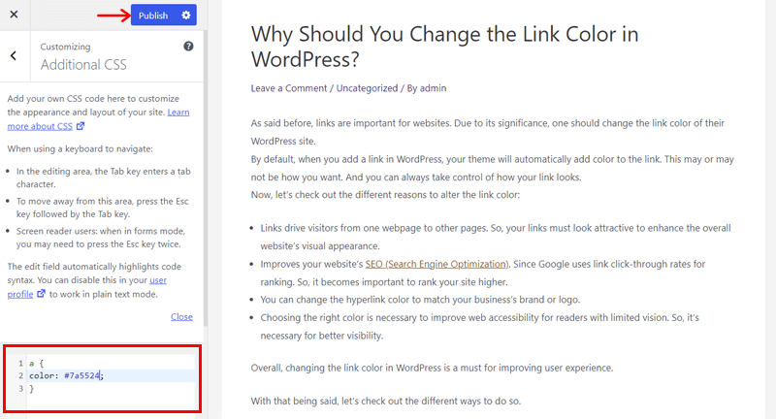Click line number 2 in the CSS editor gutter
776x419 pixels.
click(20, 376)
